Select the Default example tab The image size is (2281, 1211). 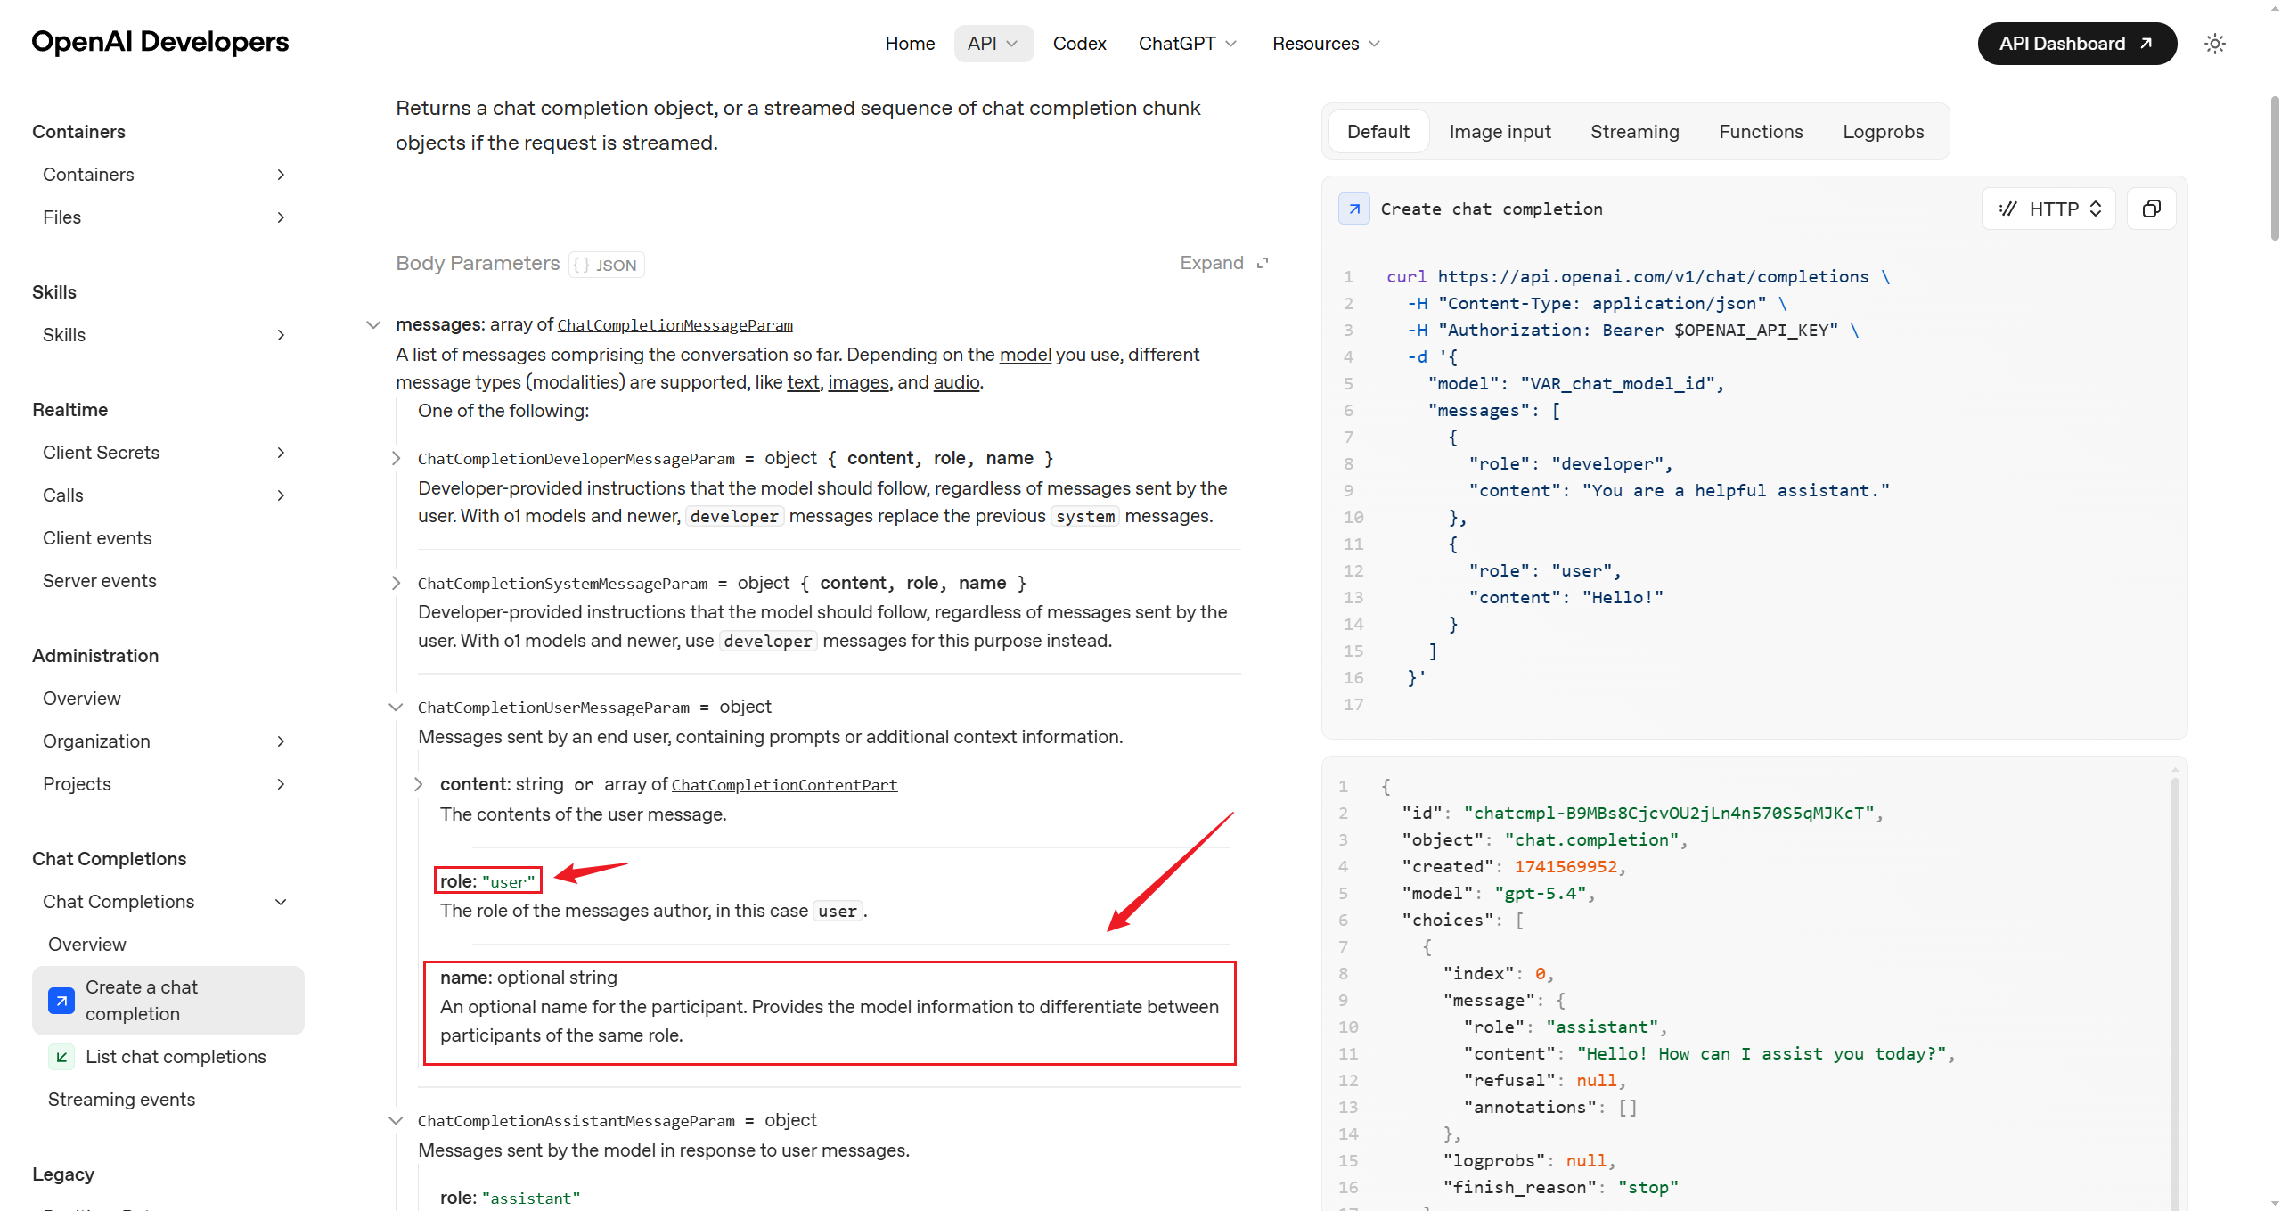click(x=1378, y=132)
